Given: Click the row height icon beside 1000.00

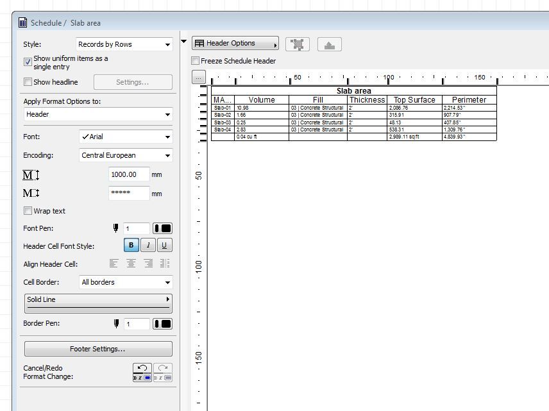Looking at the screenshot, I should point(31,174).
